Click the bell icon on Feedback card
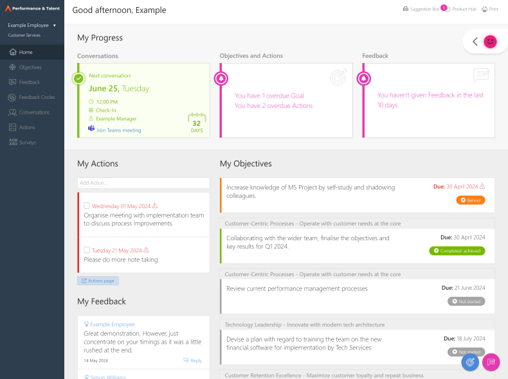The width and height of the screenshot is (508, 379). pyautogui.click(x=364, y=78)
